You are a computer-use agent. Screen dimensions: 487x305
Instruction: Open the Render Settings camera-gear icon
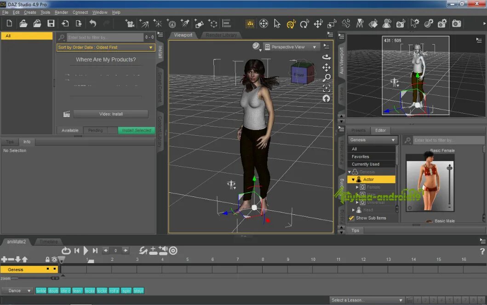(442, 23)
